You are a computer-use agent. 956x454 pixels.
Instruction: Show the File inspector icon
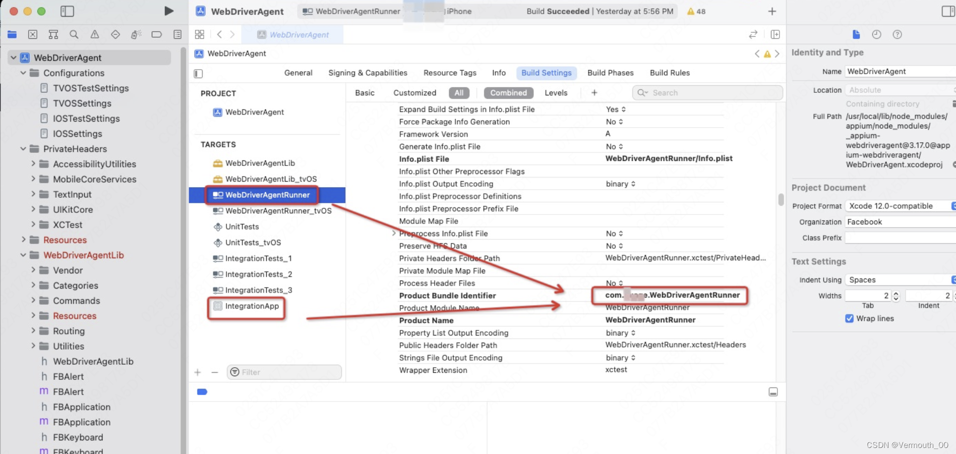(x=856, y=34)
